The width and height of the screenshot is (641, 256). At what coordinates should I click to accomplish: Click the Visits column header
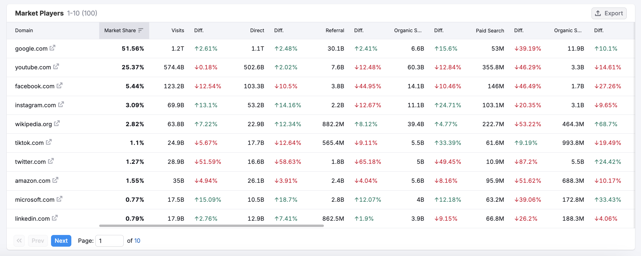tap(178, 30)
